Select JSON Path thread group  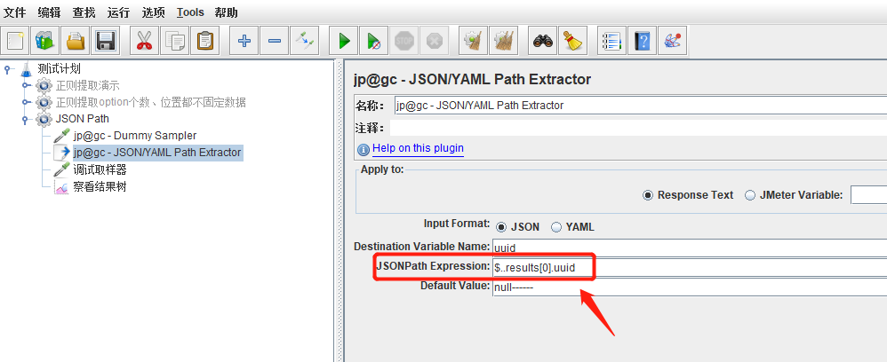click(x=82, y=119)
